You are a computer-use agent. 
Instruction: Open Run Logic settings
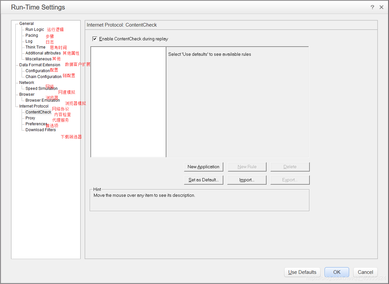tap(35, 30)
